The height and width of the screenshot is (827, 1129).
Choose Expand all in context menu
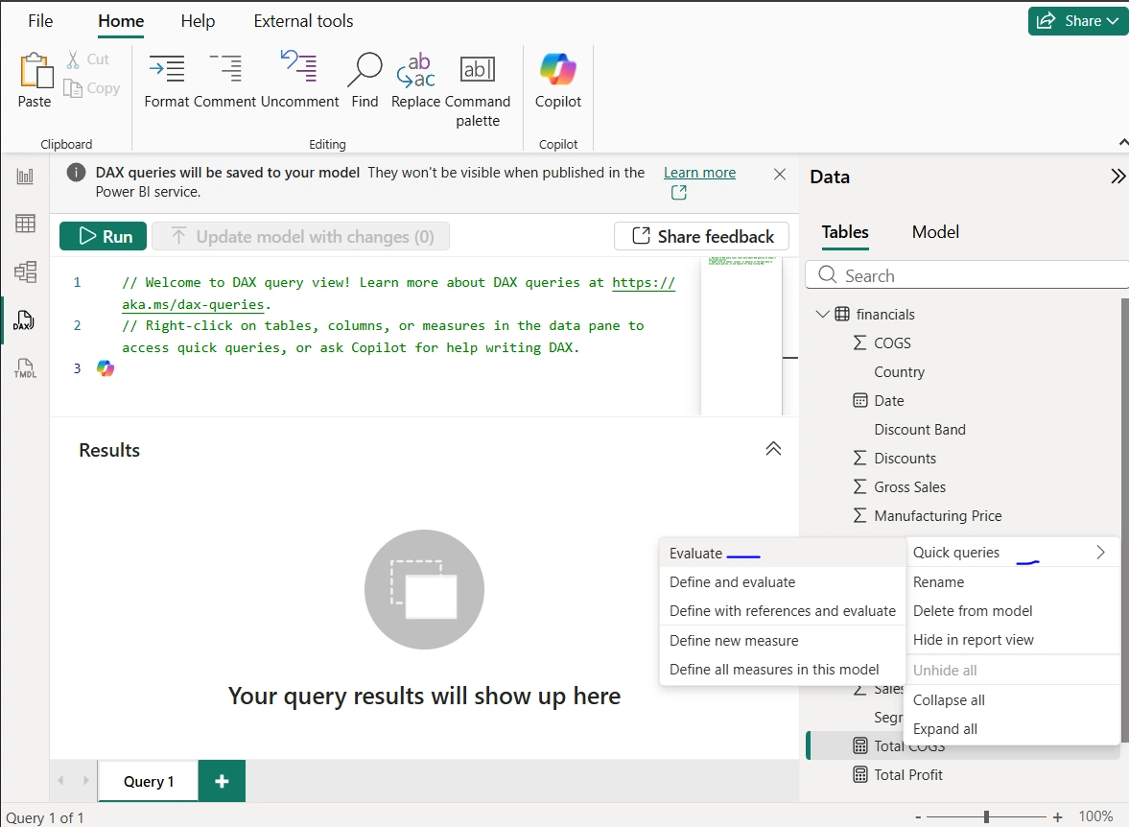1012,729
